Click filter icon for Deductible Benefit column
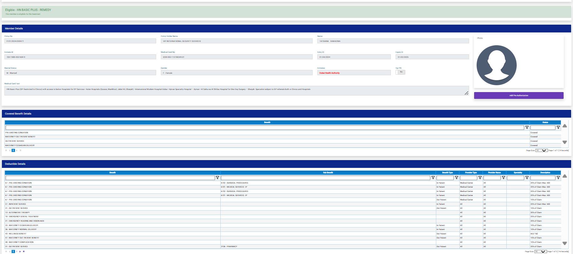 tap(217, 178)
